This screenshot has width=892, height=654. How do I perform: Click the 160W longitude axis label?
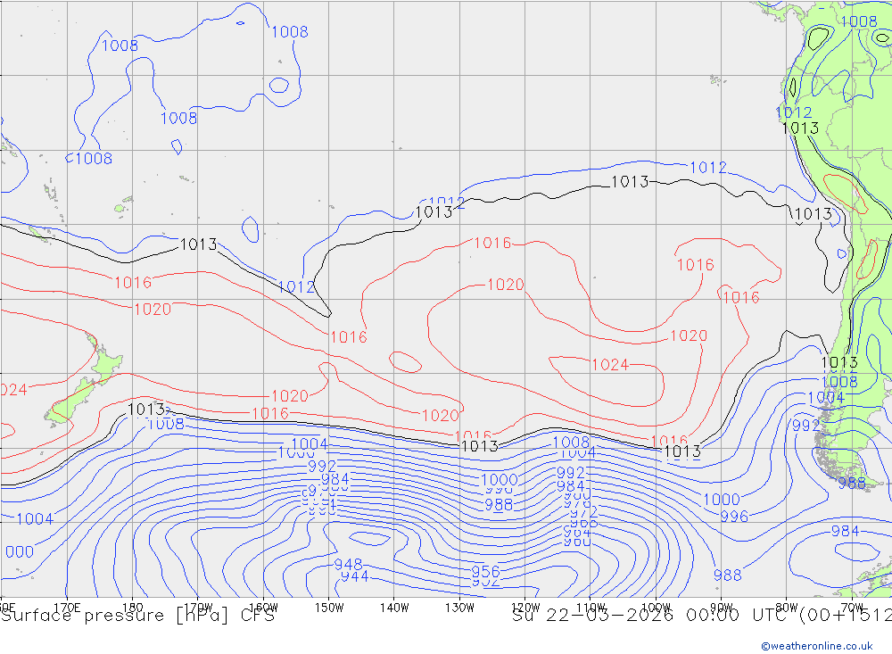click(263, 608)
